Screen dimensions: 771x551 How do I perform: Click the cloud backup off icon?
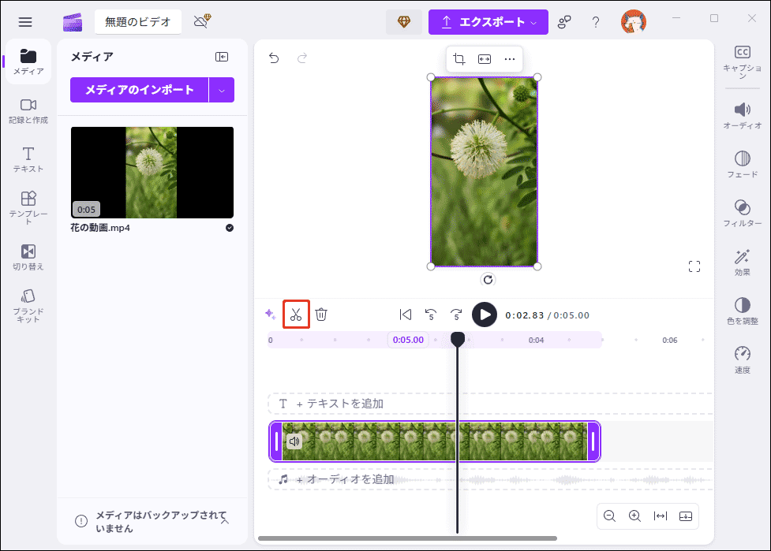[201, 21]
